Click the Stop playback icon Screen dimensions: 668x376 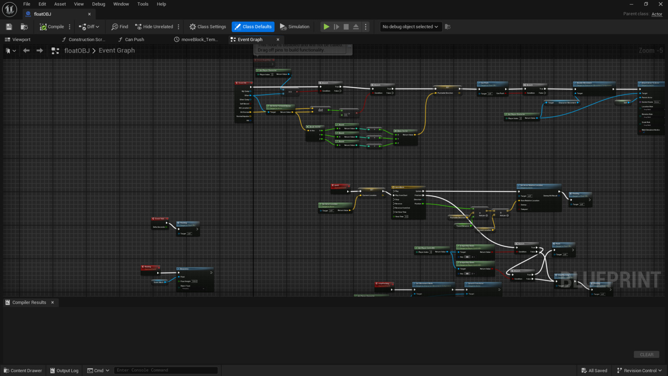(346, 27)
